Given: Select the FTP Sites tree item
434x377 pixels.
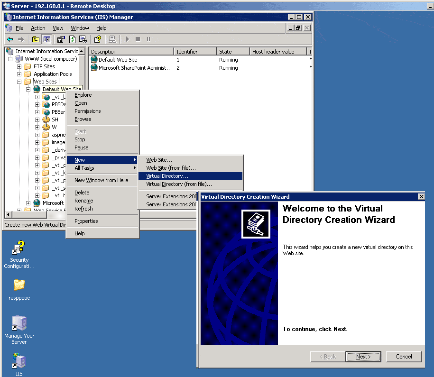Looking at the screenshot, I should click(44, 66).
